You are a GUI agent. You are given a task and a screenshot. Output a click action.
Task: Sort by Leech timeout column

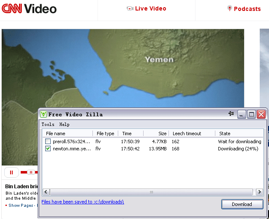coord(192,134)
